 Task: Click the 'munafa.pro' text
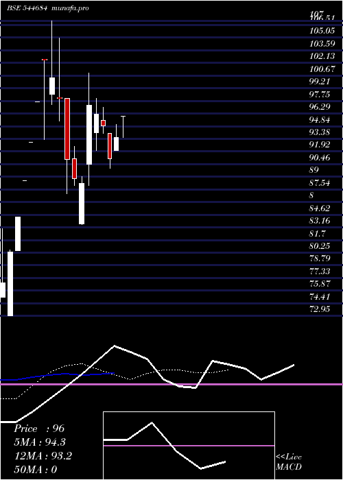coord(70,8)
